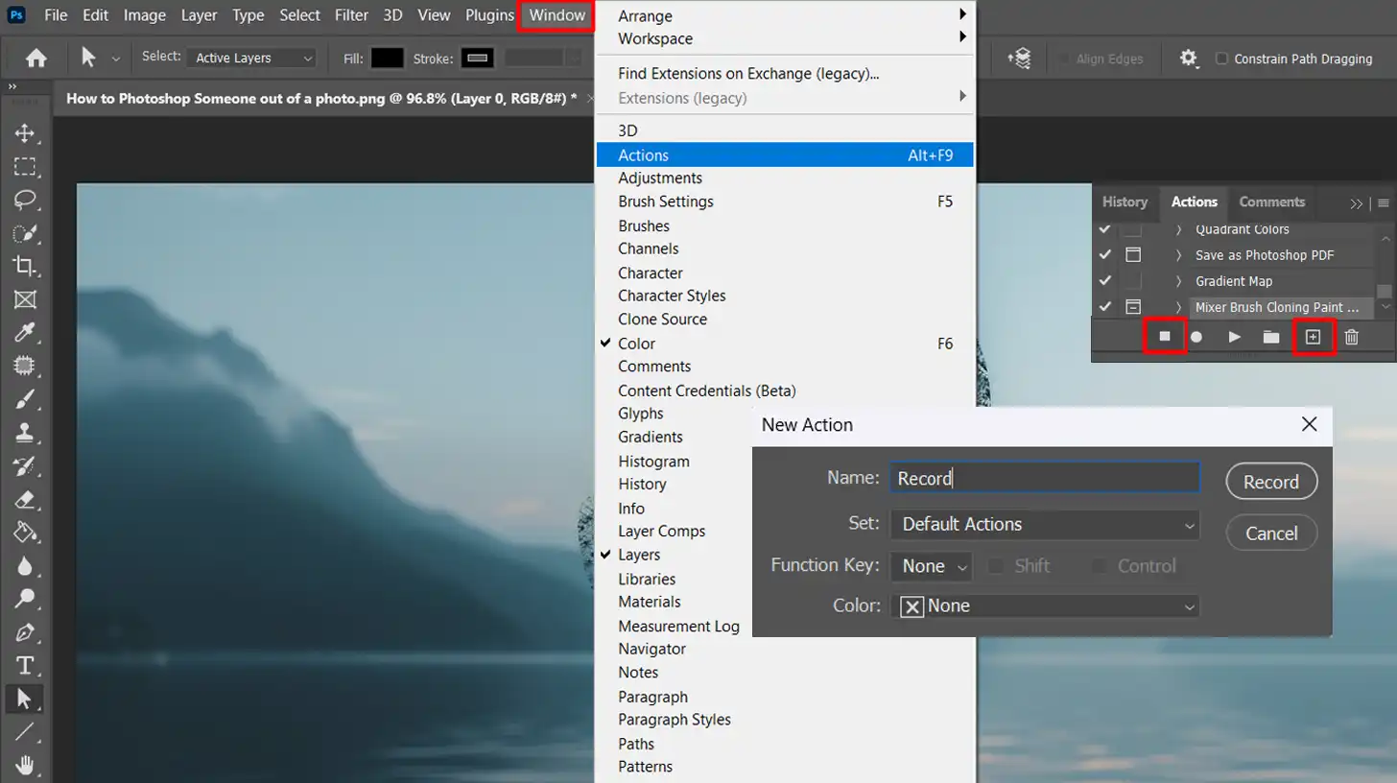Select the Hand tool
Screen dimensions: 1397x783
pyautogui.click(x=25, y=765)
